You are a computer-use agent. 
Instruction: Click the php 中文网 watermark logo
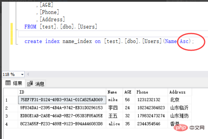click(x=189, y=128)
